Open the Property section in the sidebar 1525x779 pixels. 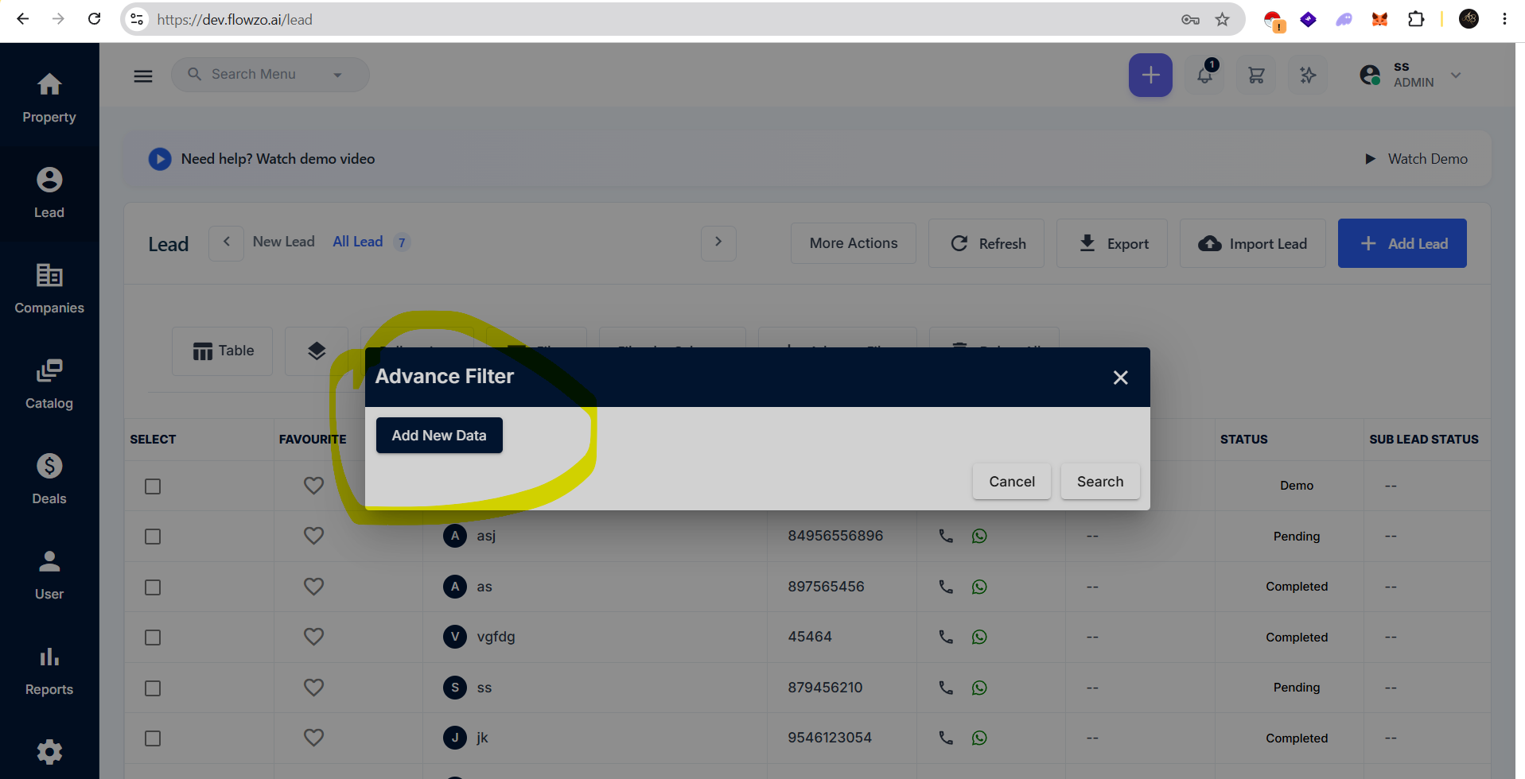coord(49,99)
